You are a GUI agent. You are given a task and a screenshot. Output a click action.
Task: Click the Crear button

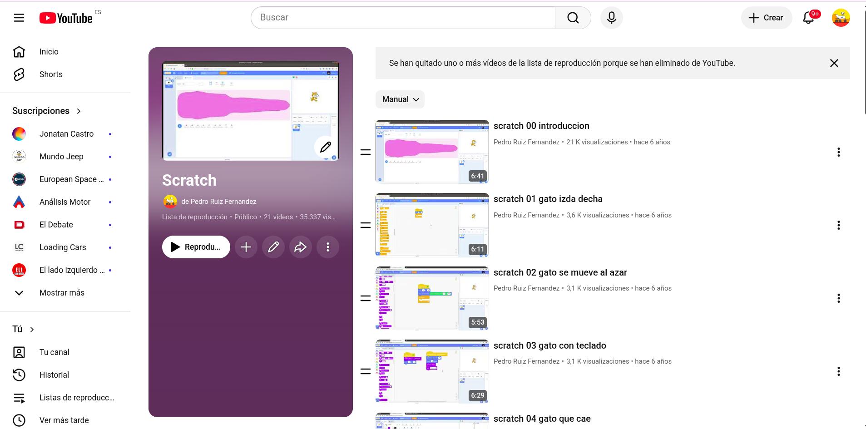pyautogui.click(x=767, y=18)
